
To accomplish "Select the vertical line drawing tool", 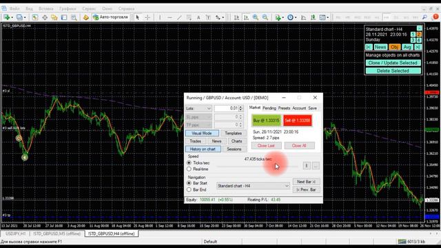I will coord(160,17).
